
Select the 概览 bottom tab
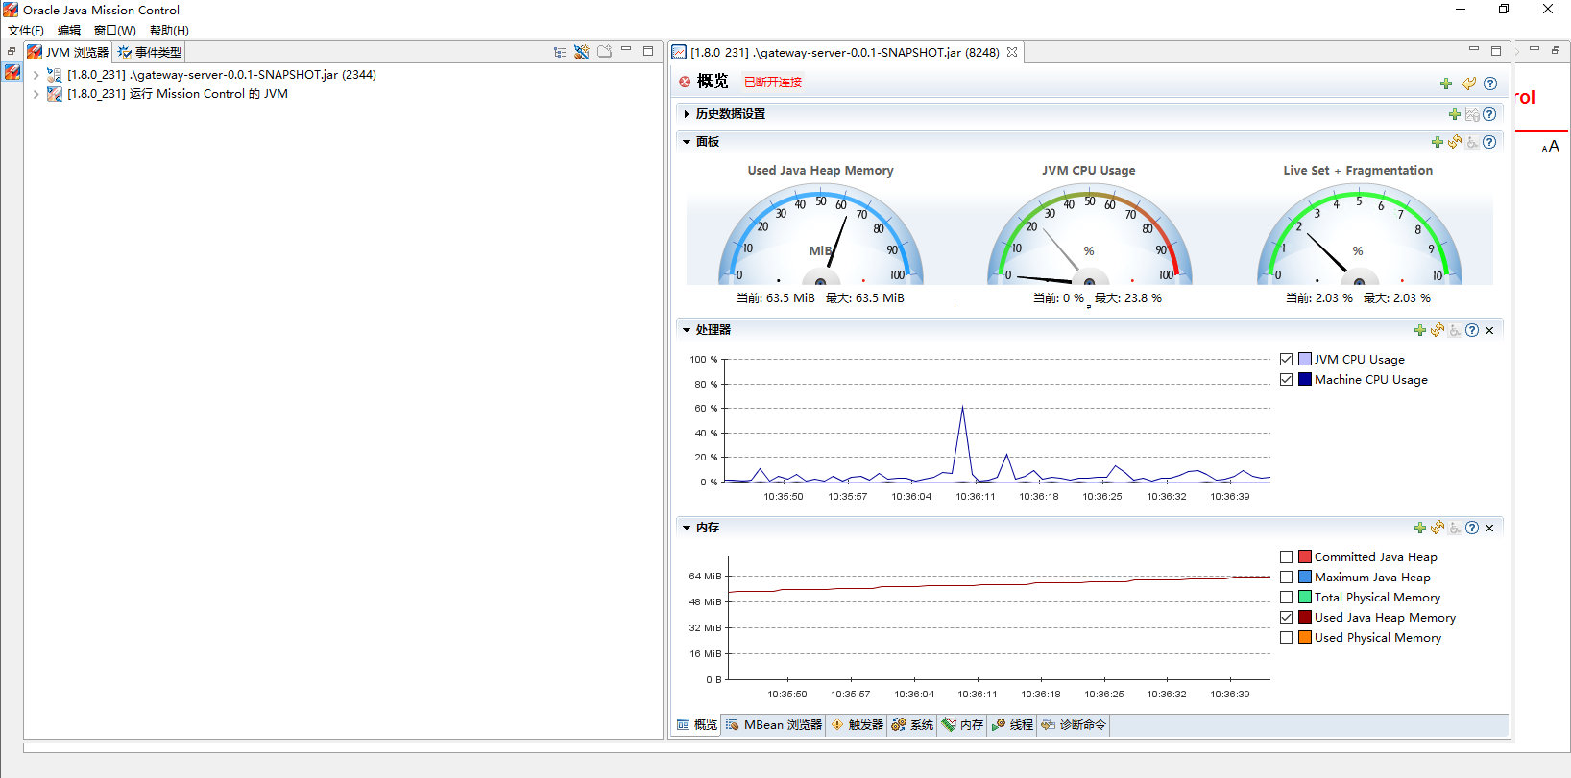point(696,725)
